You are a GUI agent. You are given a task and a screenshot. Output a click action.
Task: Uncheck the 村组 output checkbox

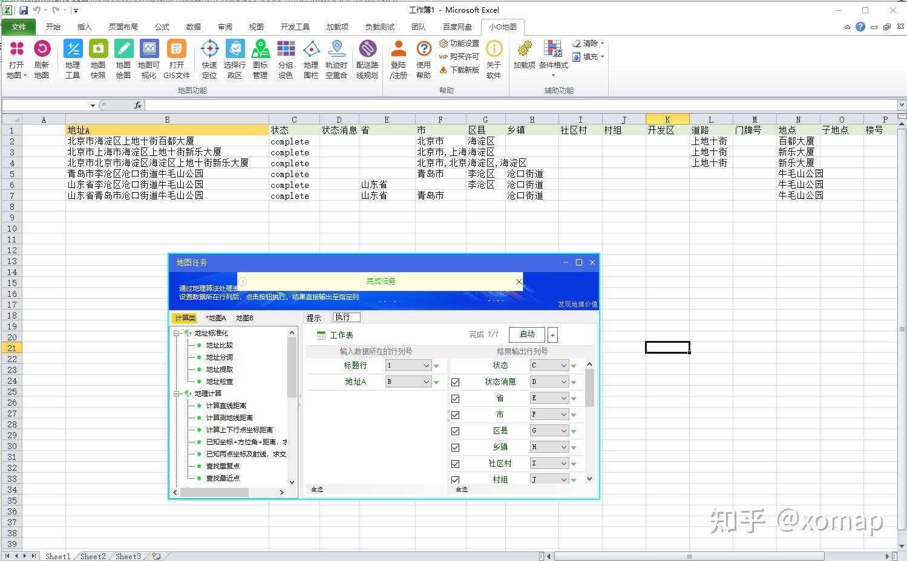(x=456, y=480)
